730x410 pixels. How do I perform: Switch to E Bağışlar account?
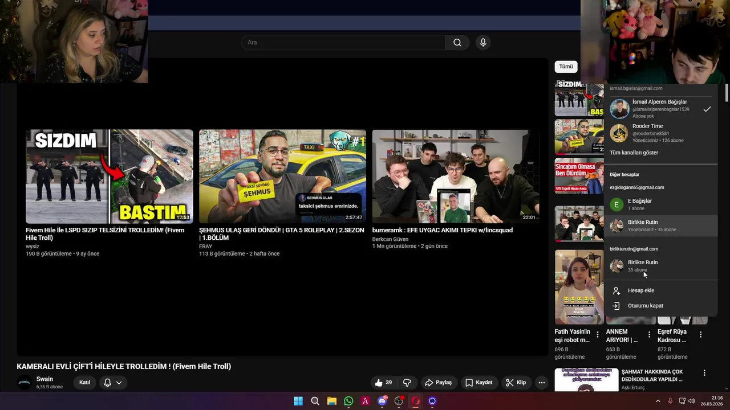point(660,204)
